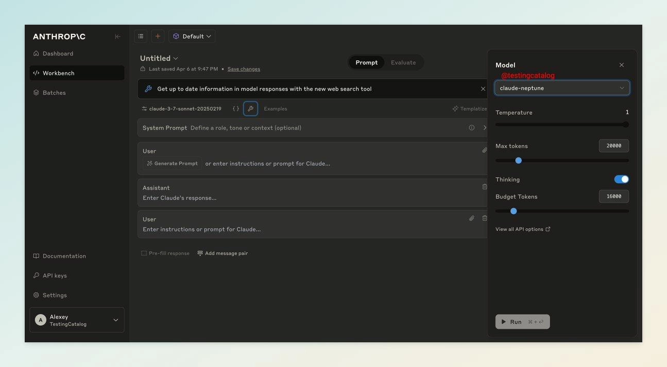
Task: Delete the second User message
Action: 485,218
